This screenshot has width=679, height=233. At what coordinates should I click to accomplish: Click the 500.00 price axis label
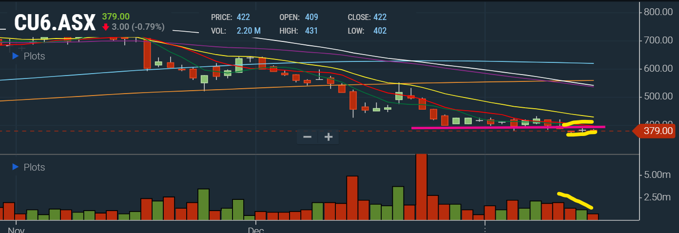tap(658, 97)
